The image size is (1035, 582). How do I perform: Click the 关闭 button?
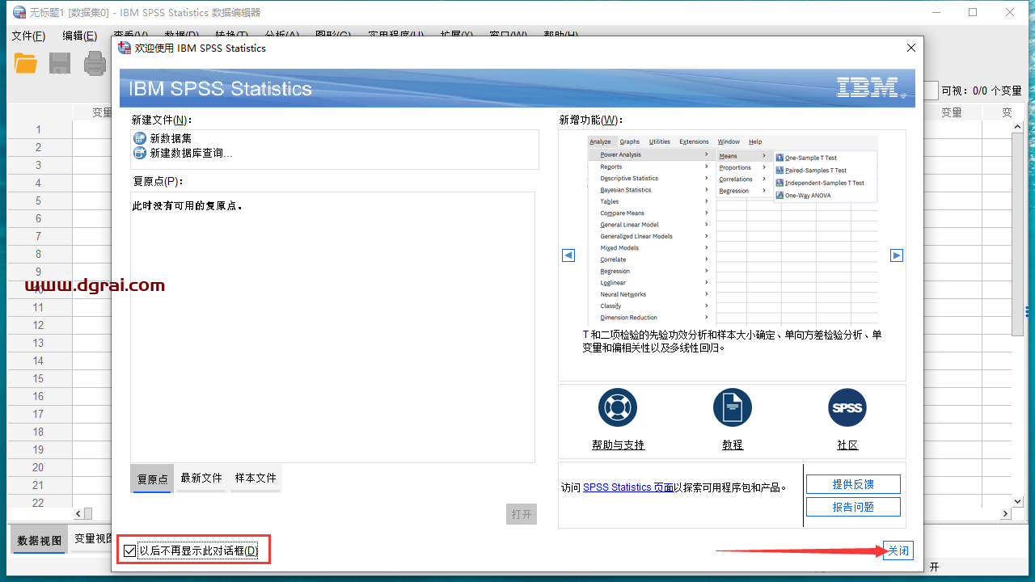pos(898,550)
